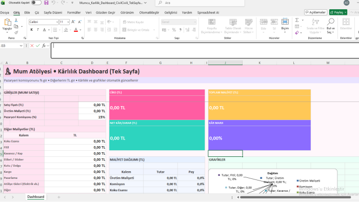Select the Dashboard sheet tab
359x202 pixels.
click(36, 197)
